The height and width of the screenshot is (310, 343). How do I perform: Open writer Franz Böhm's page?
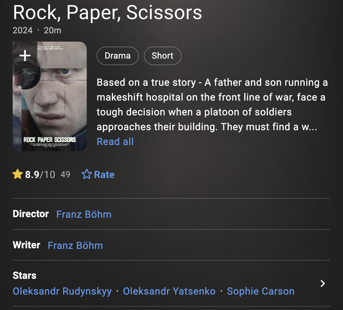[75, 246]
